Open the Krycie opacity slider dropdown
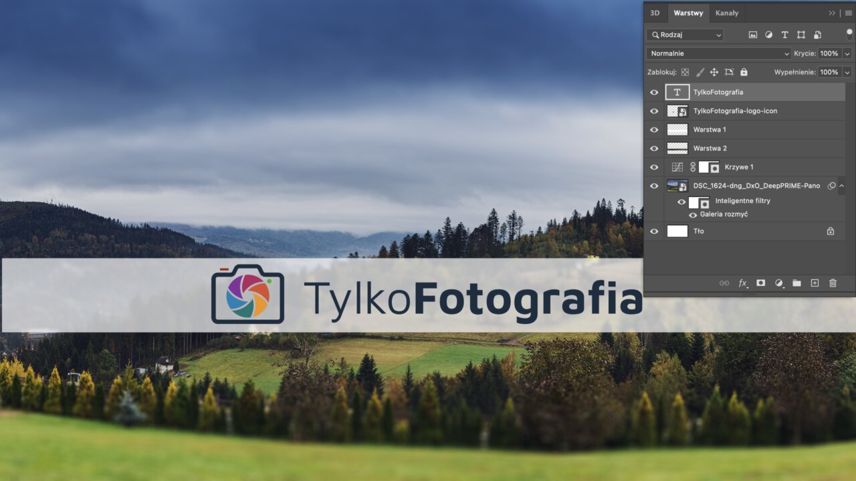 847,53
